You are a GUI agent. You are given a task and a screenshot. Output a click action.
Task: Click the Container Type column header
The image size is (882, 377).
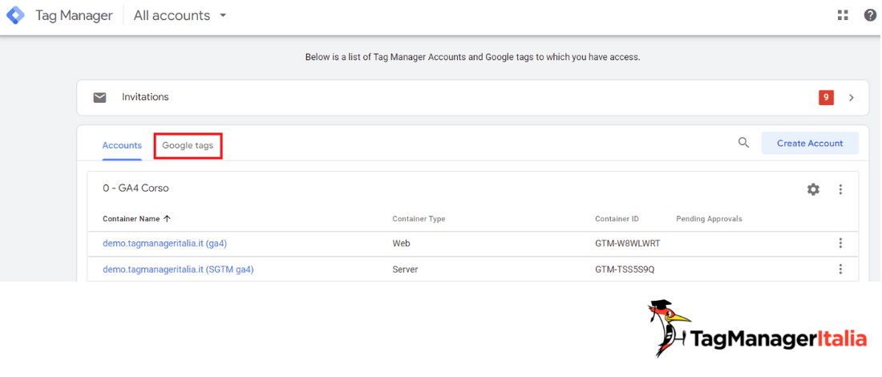419,219
